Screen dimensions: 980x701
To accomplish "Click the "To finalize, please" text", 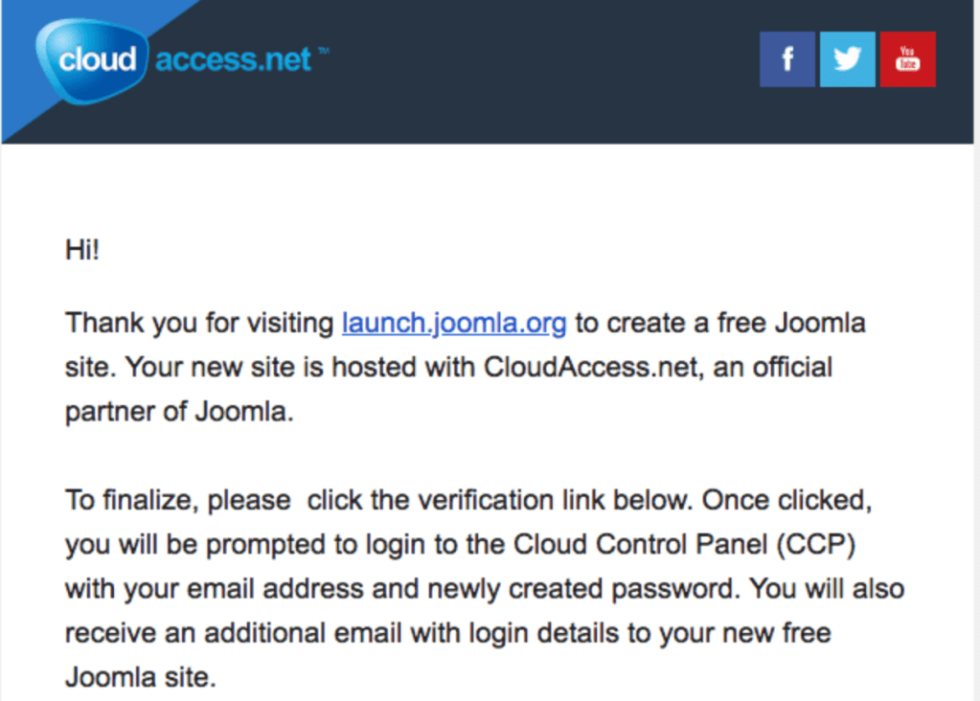I will point(178,500).
